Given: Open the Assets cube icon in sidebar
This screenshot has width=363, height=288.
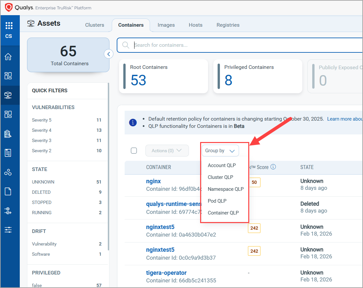Looking at the screenshot, I should [8, 95].
